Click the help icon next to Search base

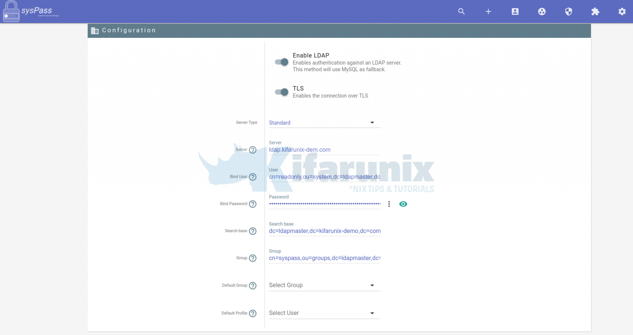click(x=253, y=231)
